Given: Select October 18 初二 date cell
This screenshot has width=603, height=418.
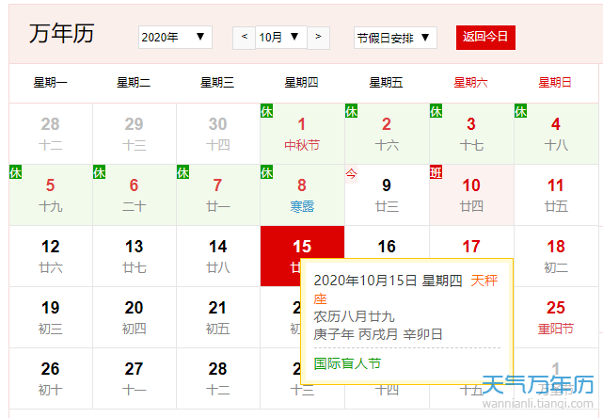Looking at the screenshot, I should pos(556,256).
